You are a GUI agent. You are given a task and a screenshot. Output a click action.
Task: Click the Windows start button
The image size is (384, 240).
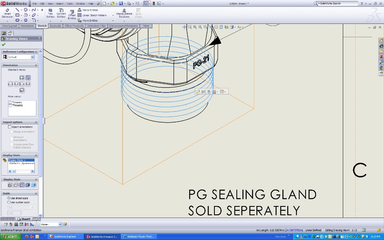point(10,236)
